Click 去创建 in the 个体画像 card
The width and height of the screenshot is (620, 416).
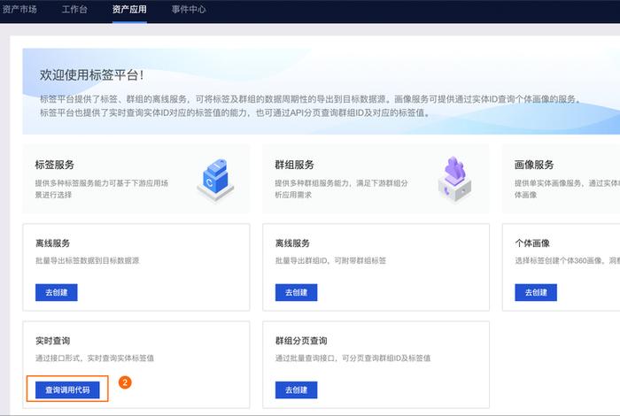[x=536, y=292]
